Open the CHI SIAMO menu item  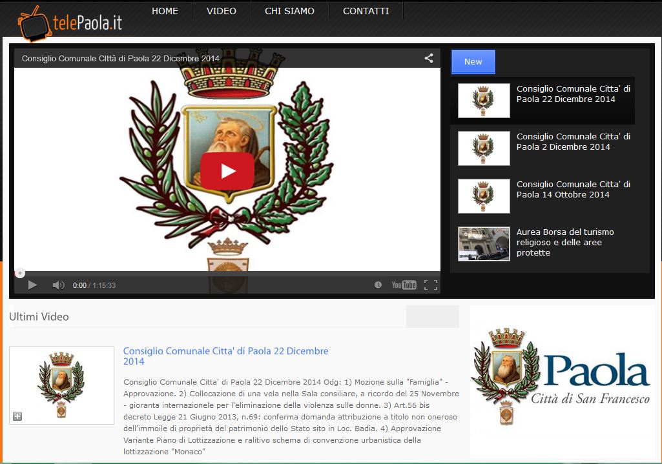point(289,11)
